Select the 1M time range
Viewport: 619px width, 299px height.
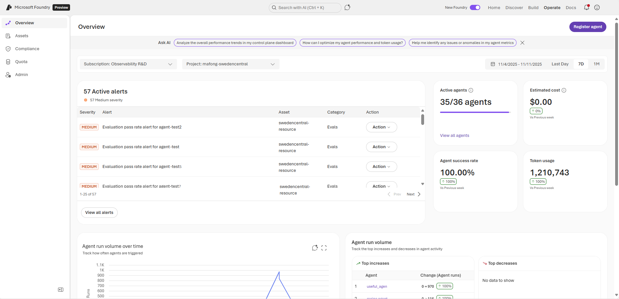point(596,64)
